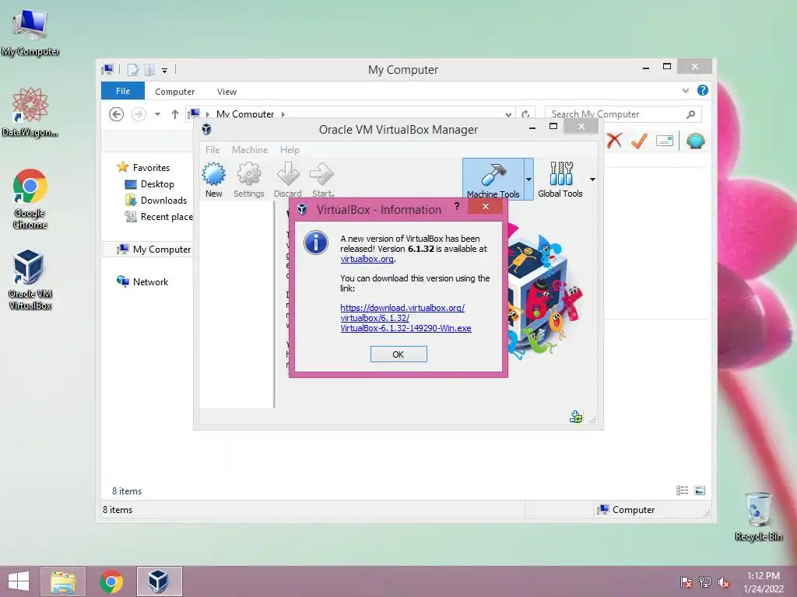
Task: Click the Search My Computer field
Action: (623, 114)
